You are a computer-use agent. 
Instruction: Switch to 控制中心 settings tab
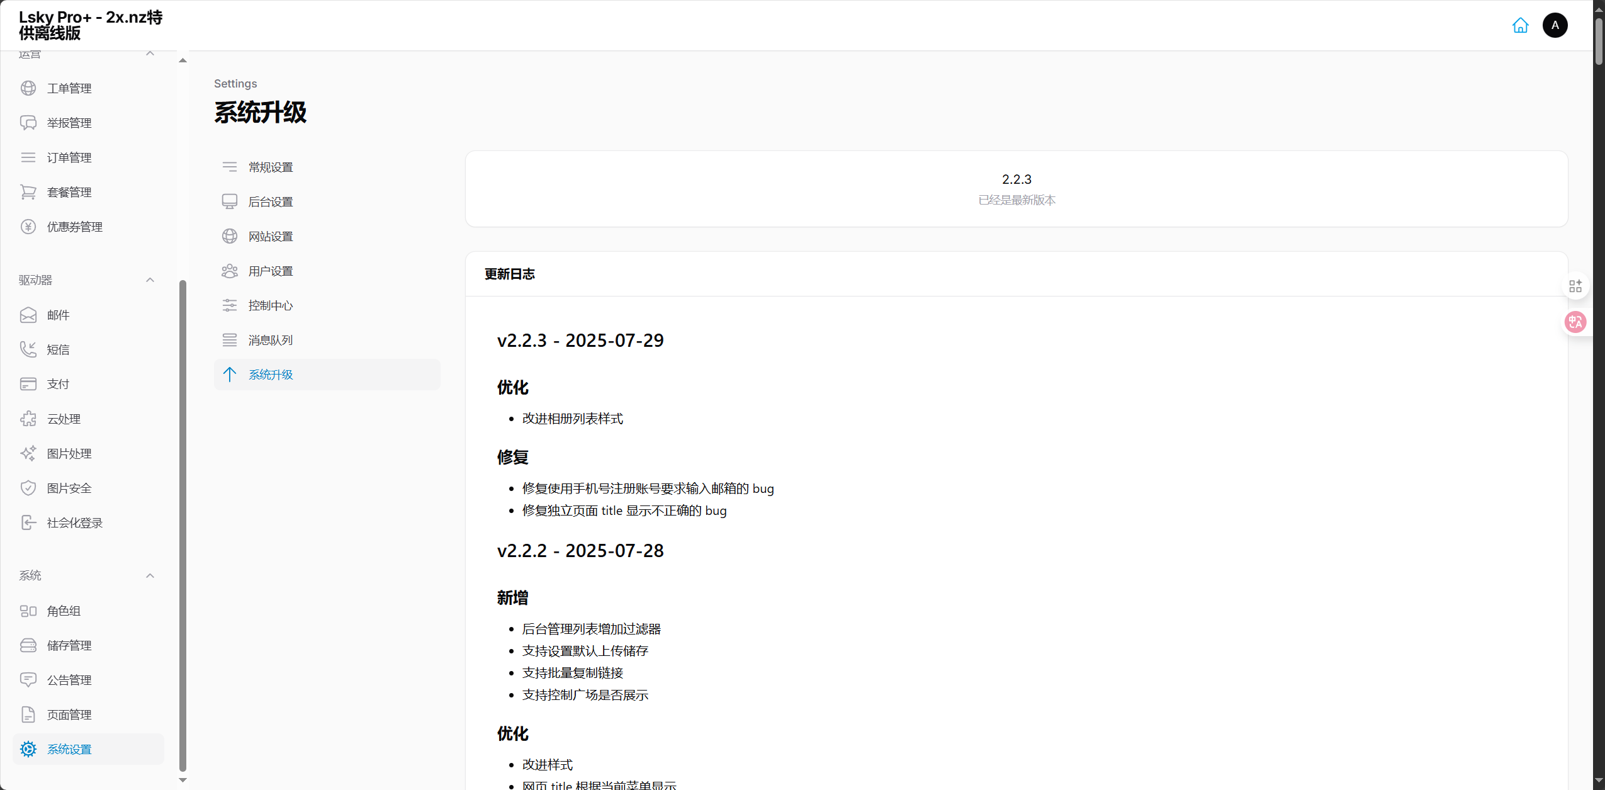click(271, 305)
